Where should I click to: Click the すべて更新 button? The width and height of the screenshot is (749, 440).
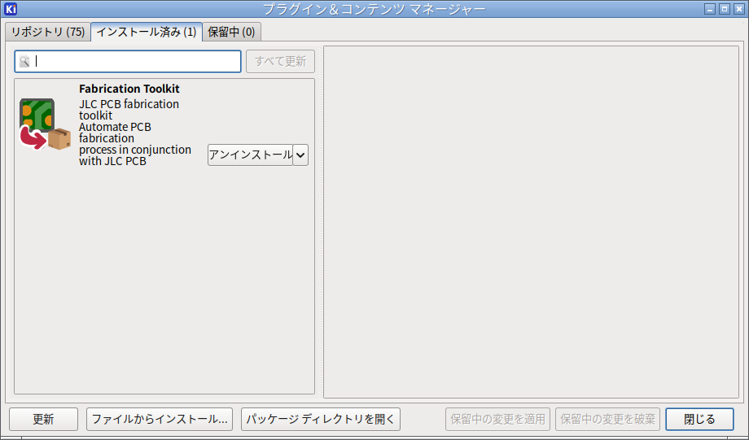[280, 62]
